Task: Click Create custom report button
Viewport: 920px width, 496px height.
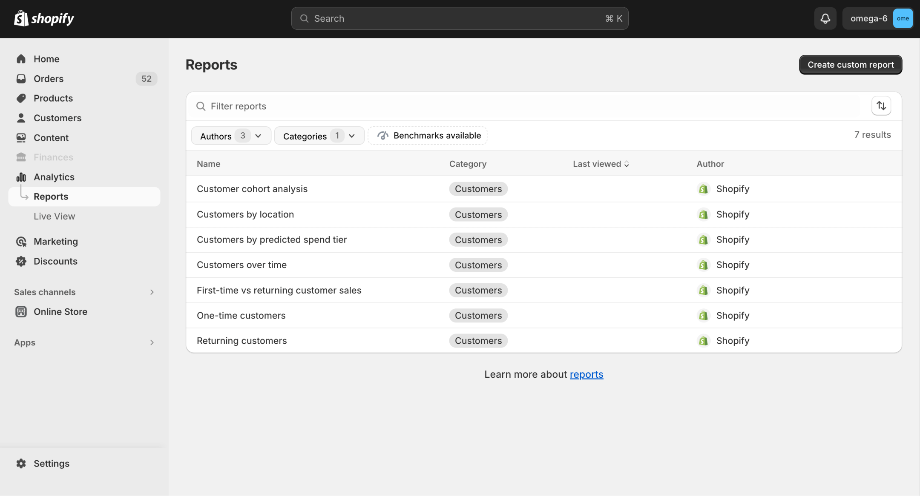Action: coord(850,65)
